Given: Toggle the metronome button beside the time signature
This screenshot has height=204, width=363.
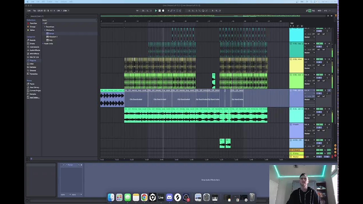Looking at the screenshot, I should click(x=59, y=10).
